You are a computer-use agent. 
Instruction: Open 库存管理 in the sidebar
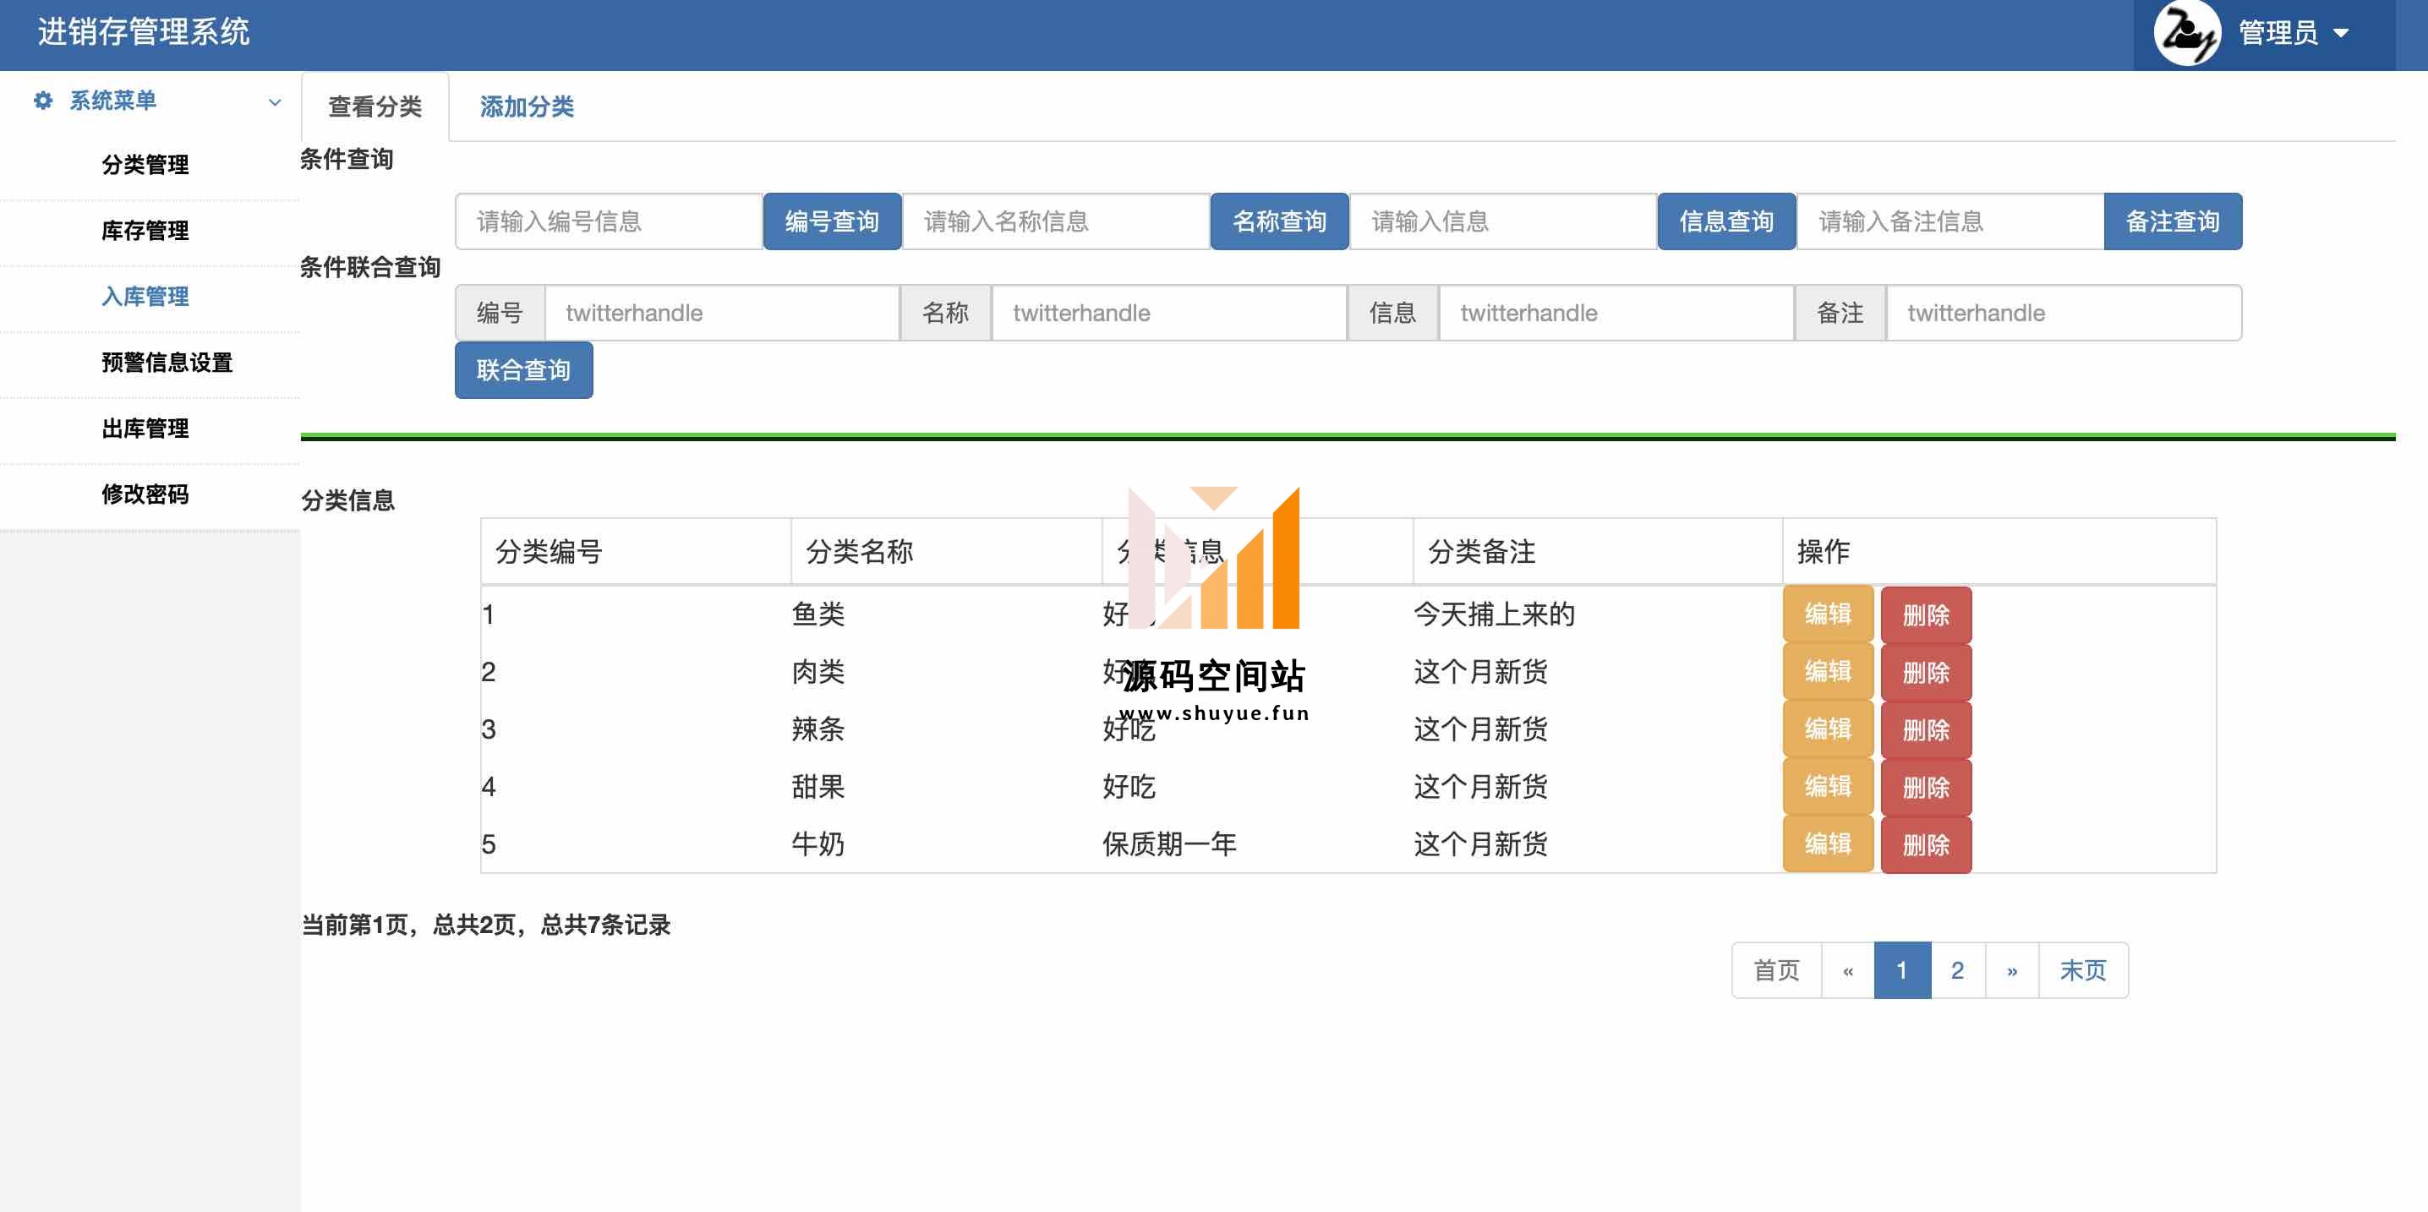(145, 231)
